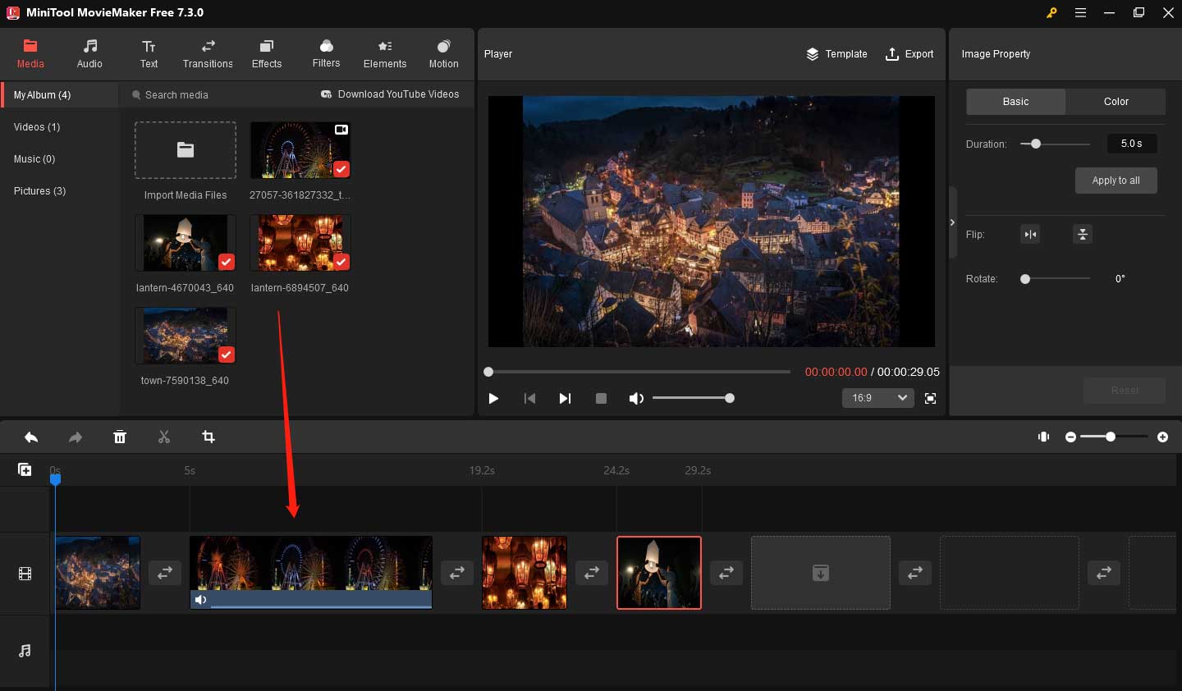Adjust the Duration slider
Screen dimensions: 1182x691
point(1055,144)
